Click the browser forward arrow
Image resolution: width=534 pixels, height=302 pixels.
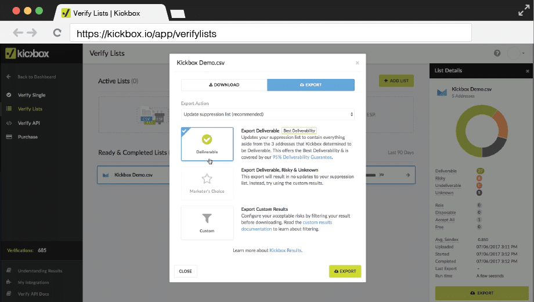(x=32, y=33)
